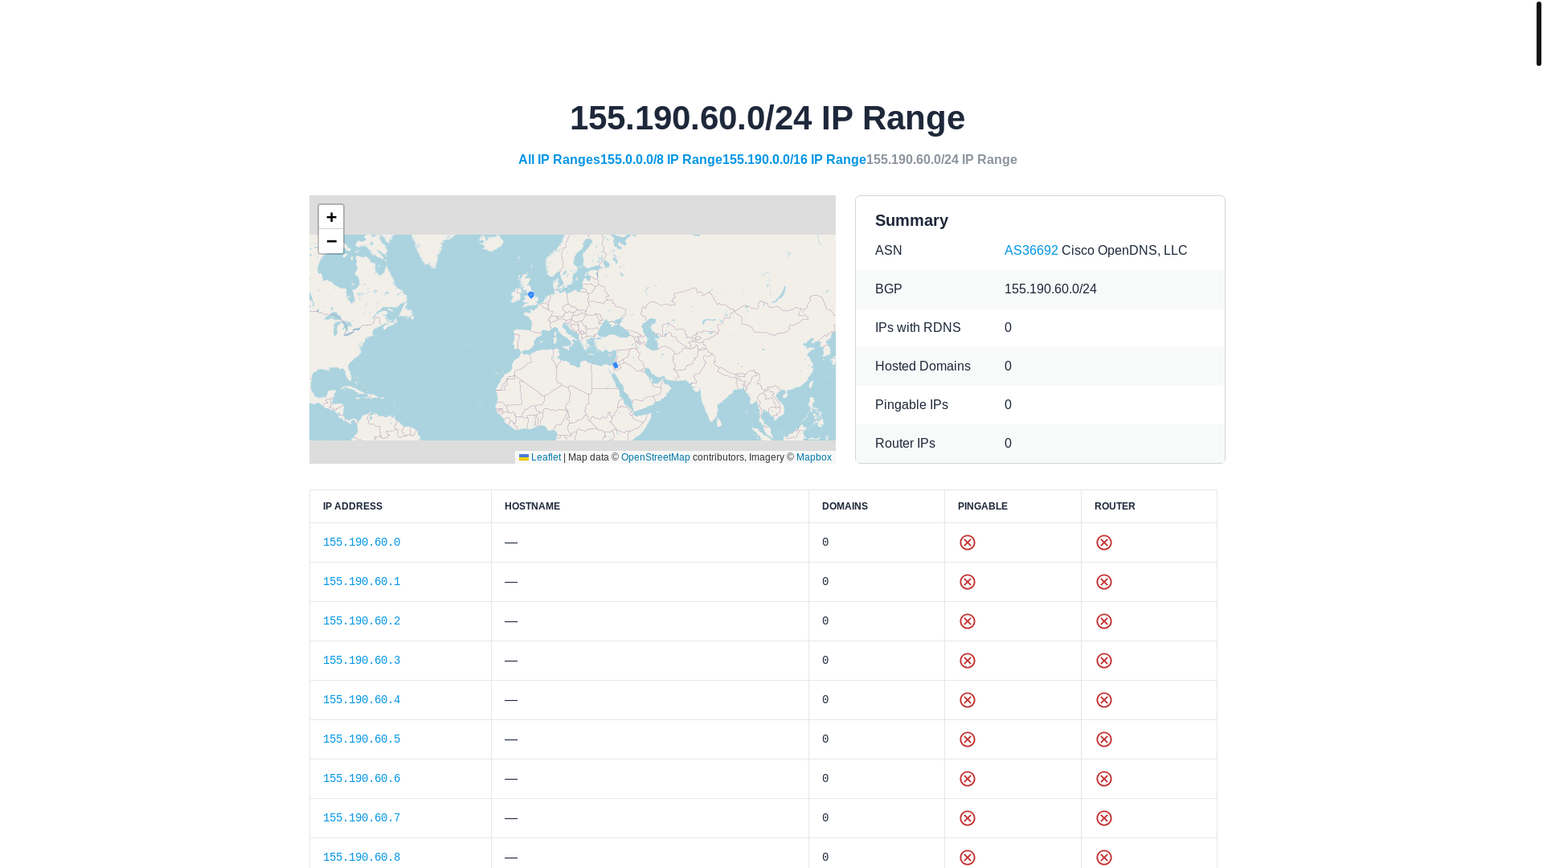Viewport: 1543px width, 868px height.
Task: Click the map marker near the Middle East
Action: 616,366
